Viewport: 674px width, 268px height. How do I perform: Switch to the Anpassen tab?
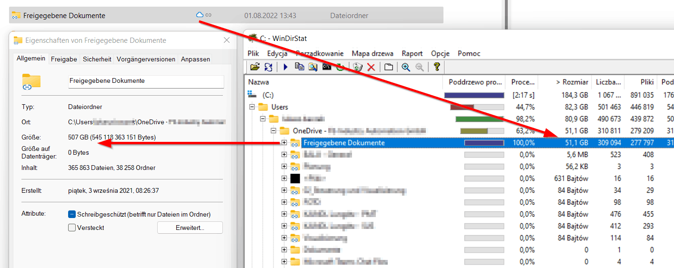(x=196, y=59)
